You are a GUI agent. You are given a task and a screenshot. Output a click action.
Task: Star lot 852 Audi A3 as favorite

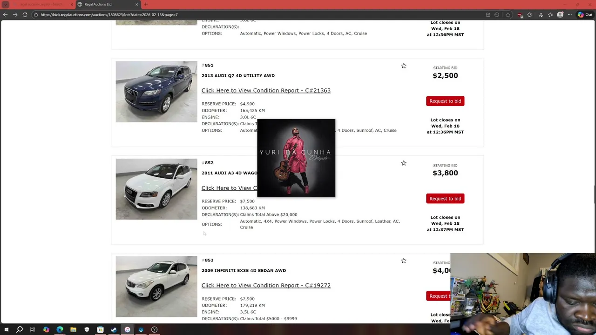click(x=404, y=163)
